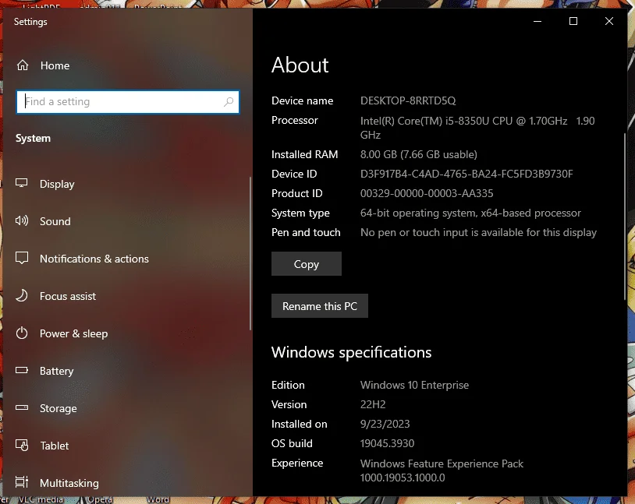Image resolution: width=635 pixels, height=504 pixels.
Task: Open the Display settings label
Action: [57, 184]
